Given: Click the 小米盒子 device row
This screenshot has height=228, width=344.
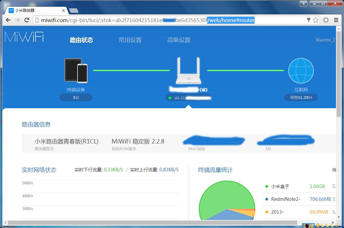Looking at the screenshot, I should point(299,186).
